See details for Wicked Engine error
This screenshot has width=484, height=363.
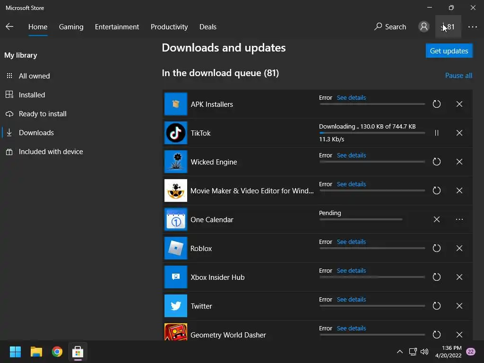(351, 155)
